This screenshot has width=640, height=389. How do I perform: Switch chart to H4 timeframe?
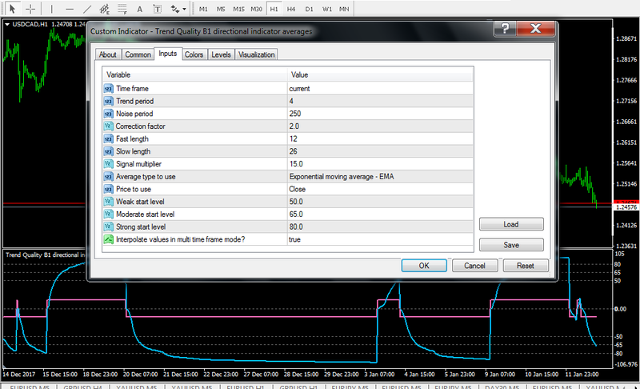tap(291, 8)
